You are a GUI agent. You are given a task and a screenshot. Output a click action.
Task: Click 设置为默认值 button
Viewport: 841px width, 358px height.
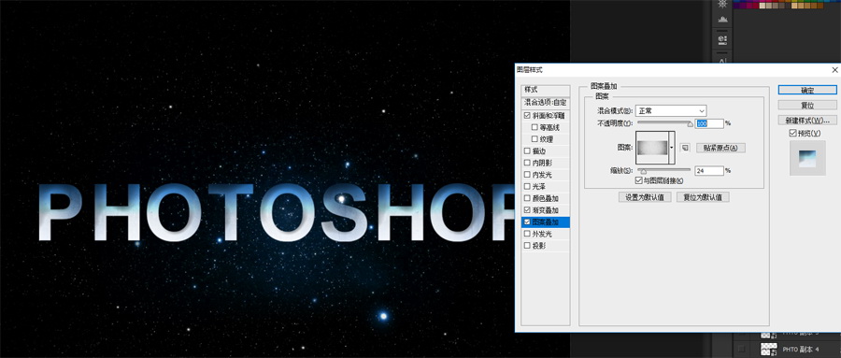tap(645, 197)
